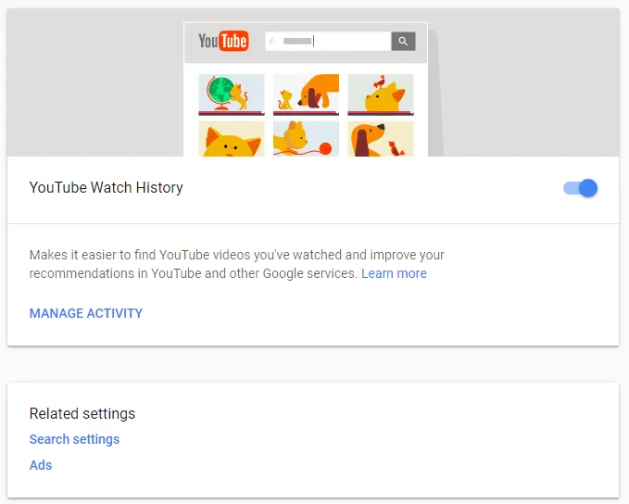The width and height of the screenshot is (629, 504).
Task: Open Search settings link
Action: pos(74,439)
